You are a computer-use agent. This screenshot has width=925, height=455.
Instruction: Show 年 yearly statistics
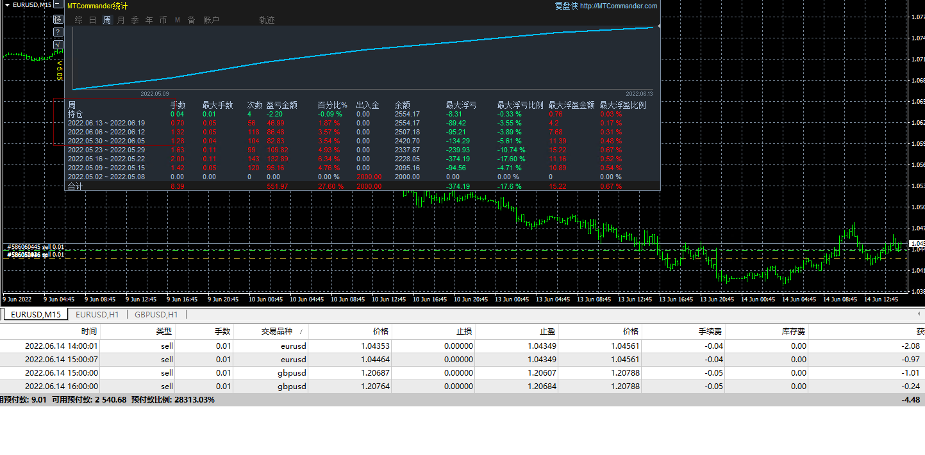149,20
